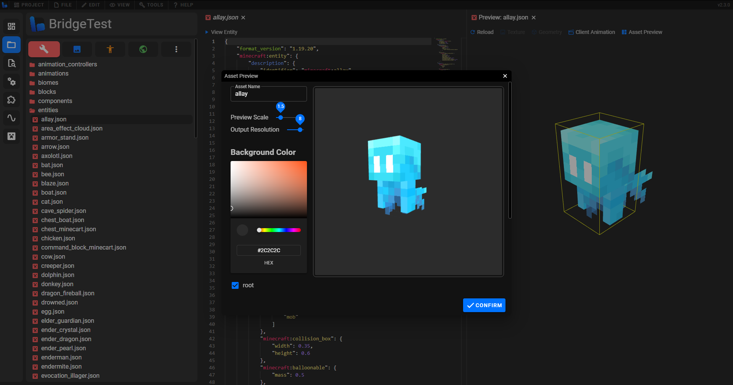Viewport: 733px width, 385px height.
Task: Open the VIEW menu
Action: point(120,5)
